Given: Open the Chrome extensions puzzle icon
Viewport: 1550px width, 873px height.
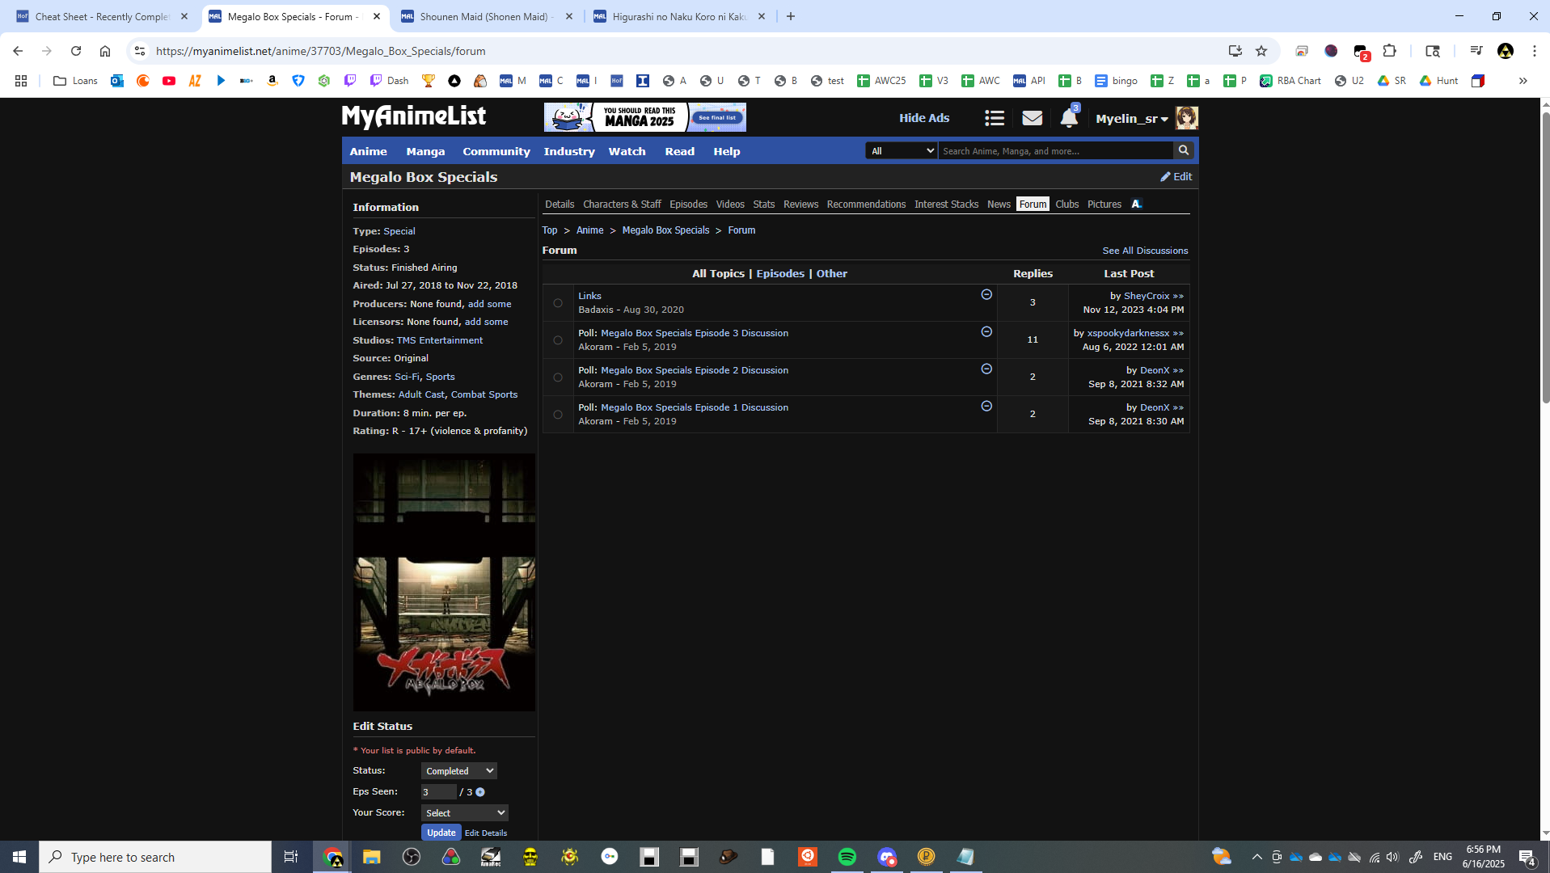Looking at the screenshot, I should tap(1389, 51).
